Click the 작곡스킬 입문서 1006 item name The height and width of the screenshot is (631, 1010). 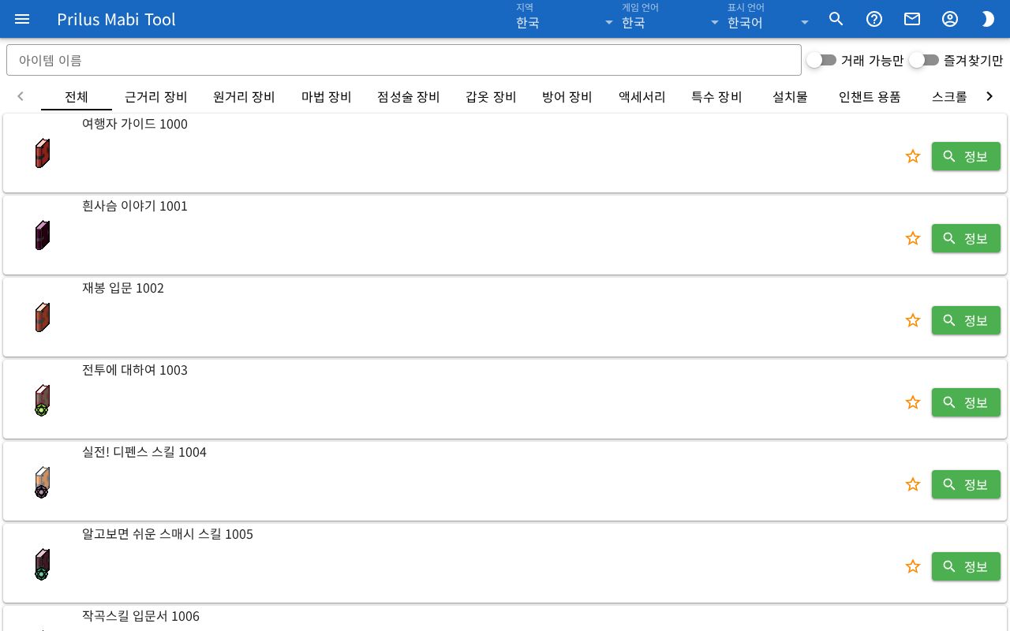140,616
